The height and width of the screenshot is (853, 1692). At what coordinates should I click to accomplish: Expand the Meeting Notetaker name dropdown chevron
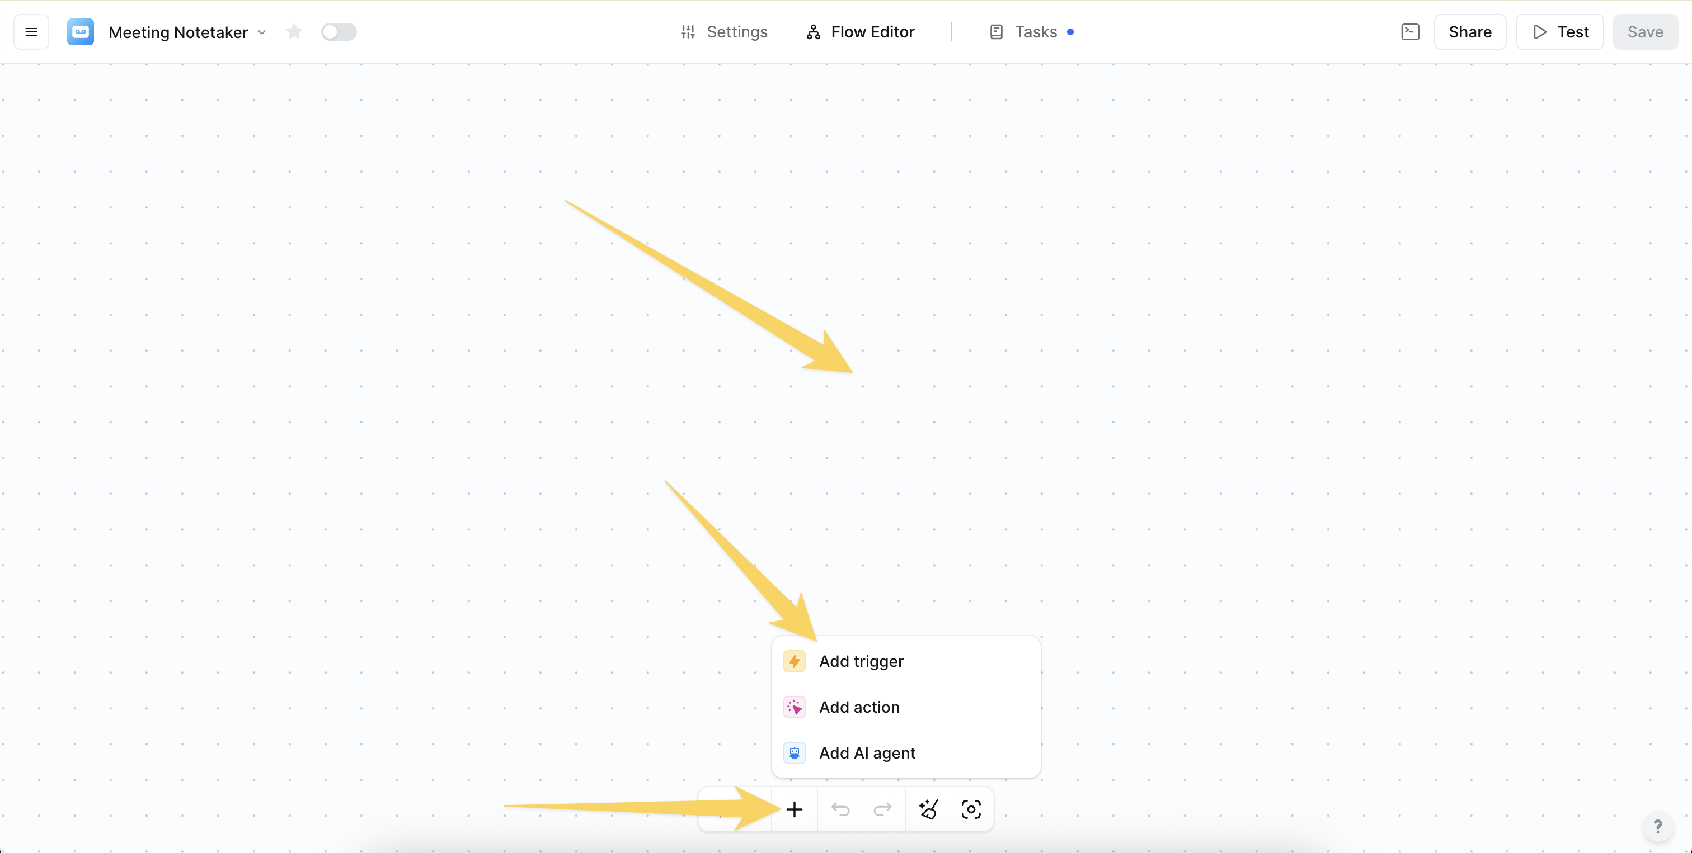[x=263, y=32]
